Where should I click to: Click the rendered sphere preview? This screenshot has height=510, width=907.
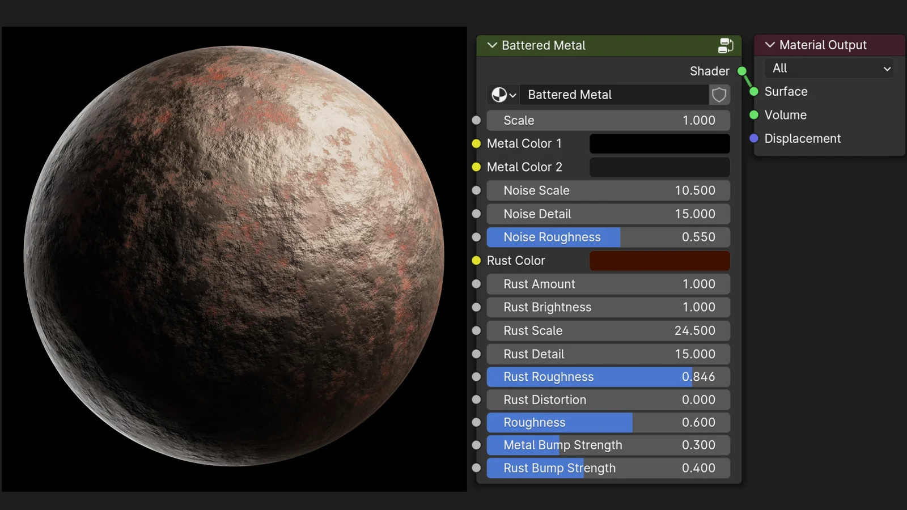pos(234,256)
